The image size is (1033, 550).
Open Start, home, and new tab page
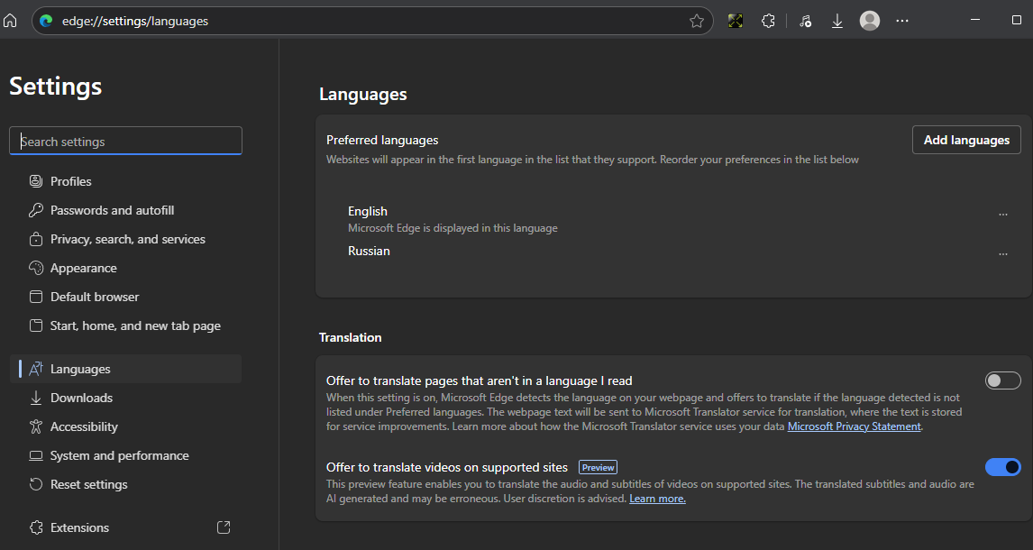click(x=126, y=326)
